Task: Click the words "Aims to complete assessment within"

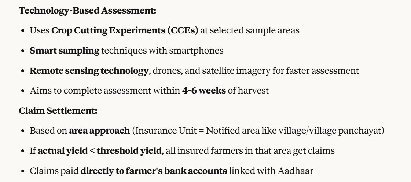Action: (105, 91)
